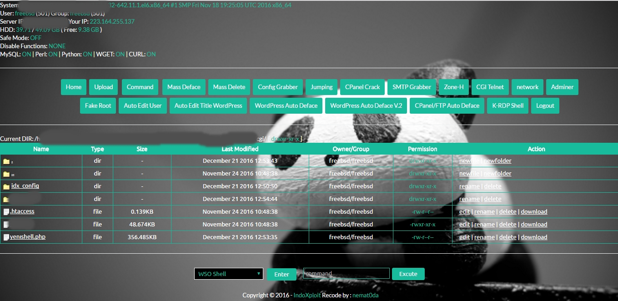Screen dimensions: 618x301
Task: Open the Home button
Action: [x=74, y=87]
